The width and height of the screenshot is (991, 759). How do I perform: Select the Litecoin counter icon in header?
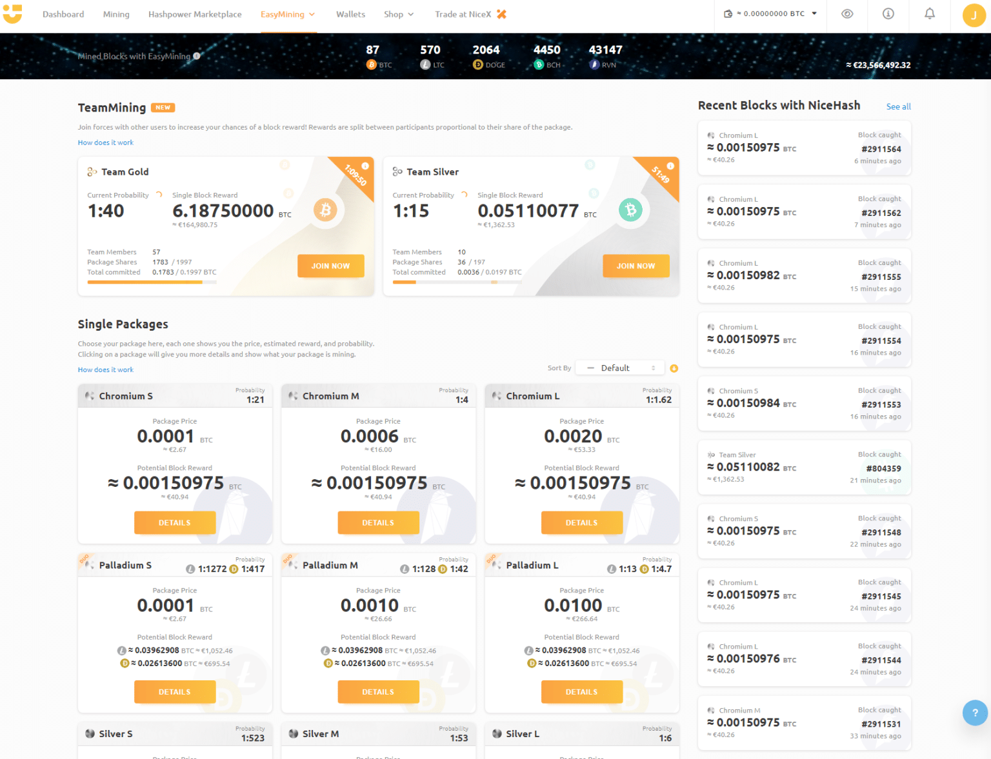coord(425,64)
